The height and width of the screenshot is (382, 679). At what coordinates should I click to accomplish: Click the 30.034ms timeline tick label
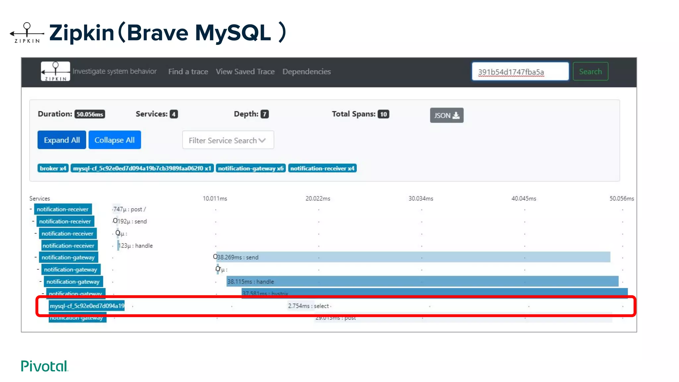click(421, 198)
